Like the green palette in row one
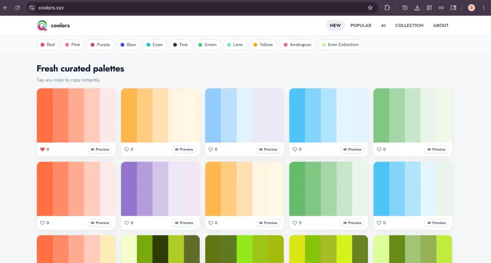The width and height of the screenshot is (491, 263). tap(379, 149)
